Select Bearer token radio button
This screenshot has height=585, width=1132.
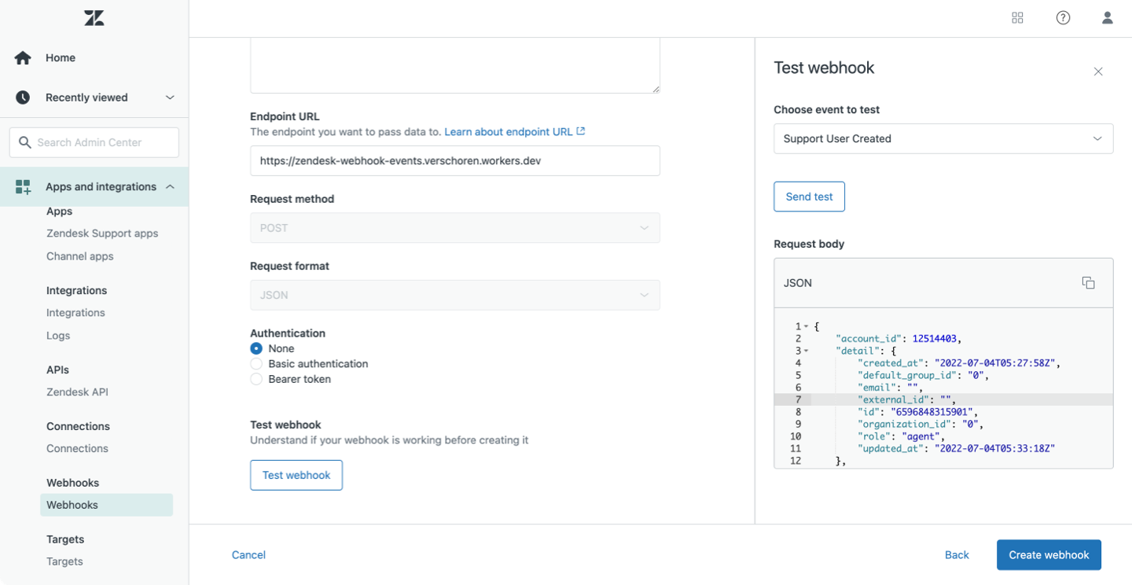256,379
